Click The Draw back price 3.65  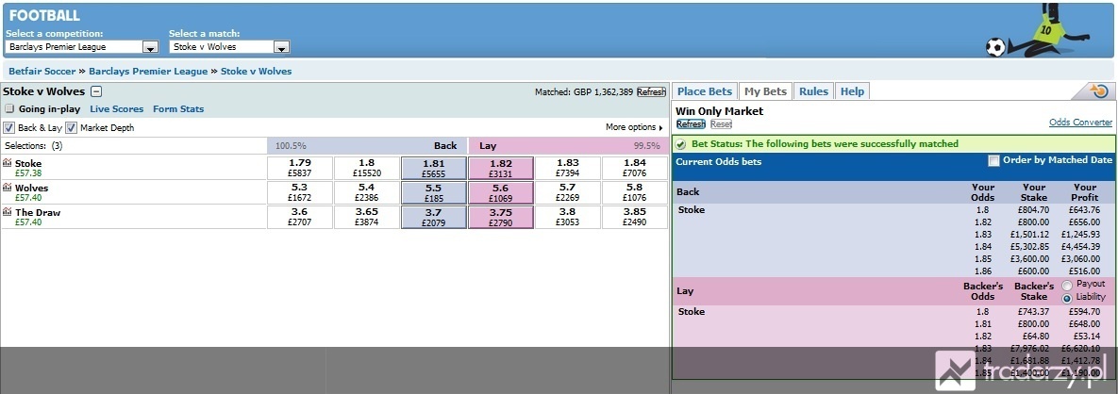point(366,218)
